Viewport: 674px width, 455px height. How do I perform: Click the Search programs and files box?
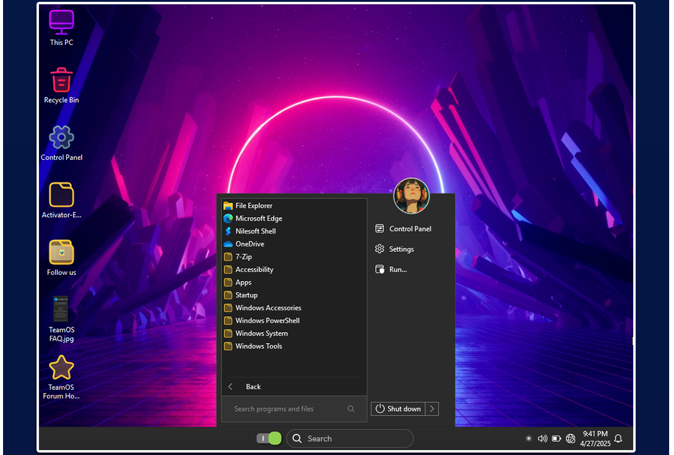pos(286,409)
